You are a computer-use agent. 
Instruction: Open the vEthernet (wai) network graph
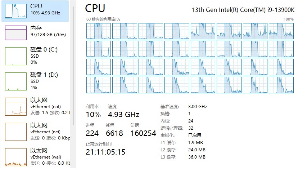16,157
